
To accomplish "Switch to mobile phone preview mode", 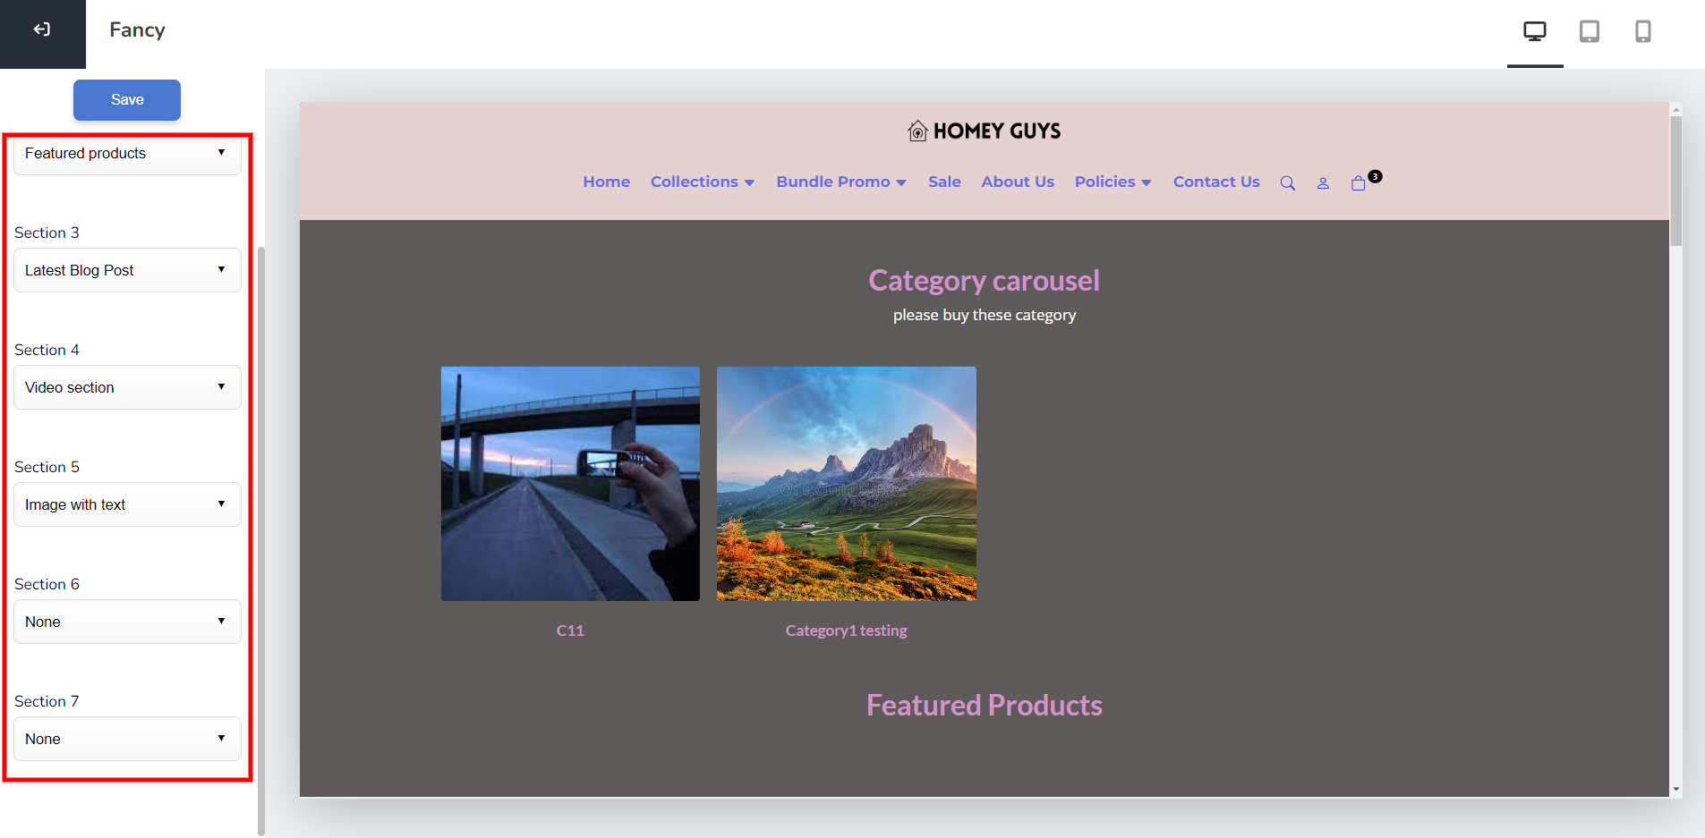I will pos(1643,31).
